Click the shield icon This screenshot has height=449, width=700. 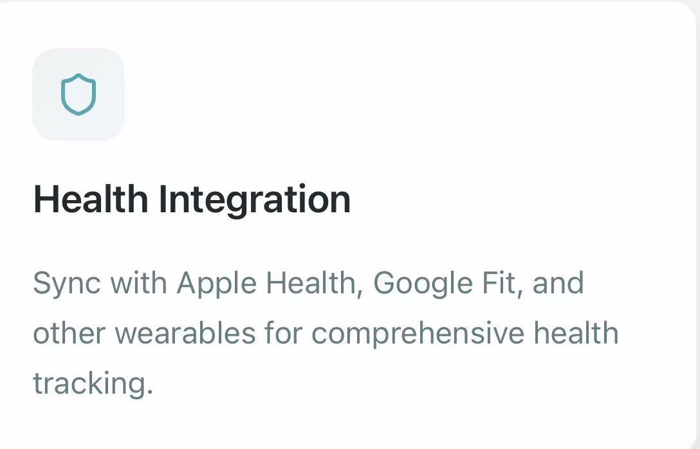point(78,95)
